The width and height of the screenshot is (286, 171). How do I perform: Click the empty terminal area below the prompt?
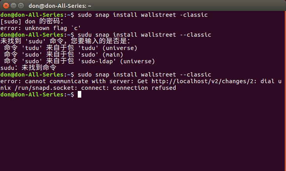(x=143, y=134)
